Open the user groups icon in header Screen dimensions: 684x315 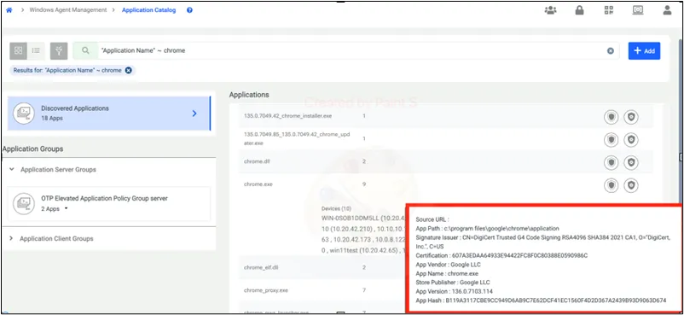pyautogui.click(x=550, y=10)
